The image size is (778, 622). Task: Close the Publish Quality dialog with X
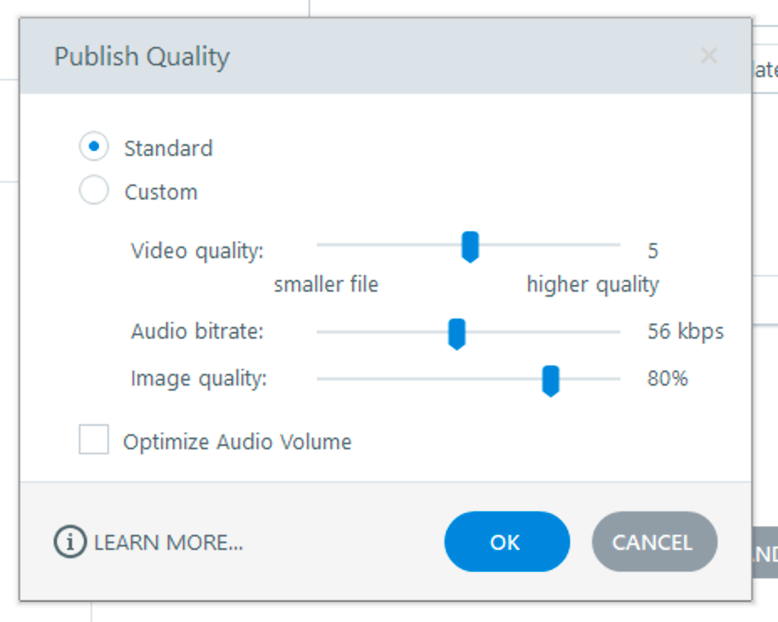tap(708, 56)
